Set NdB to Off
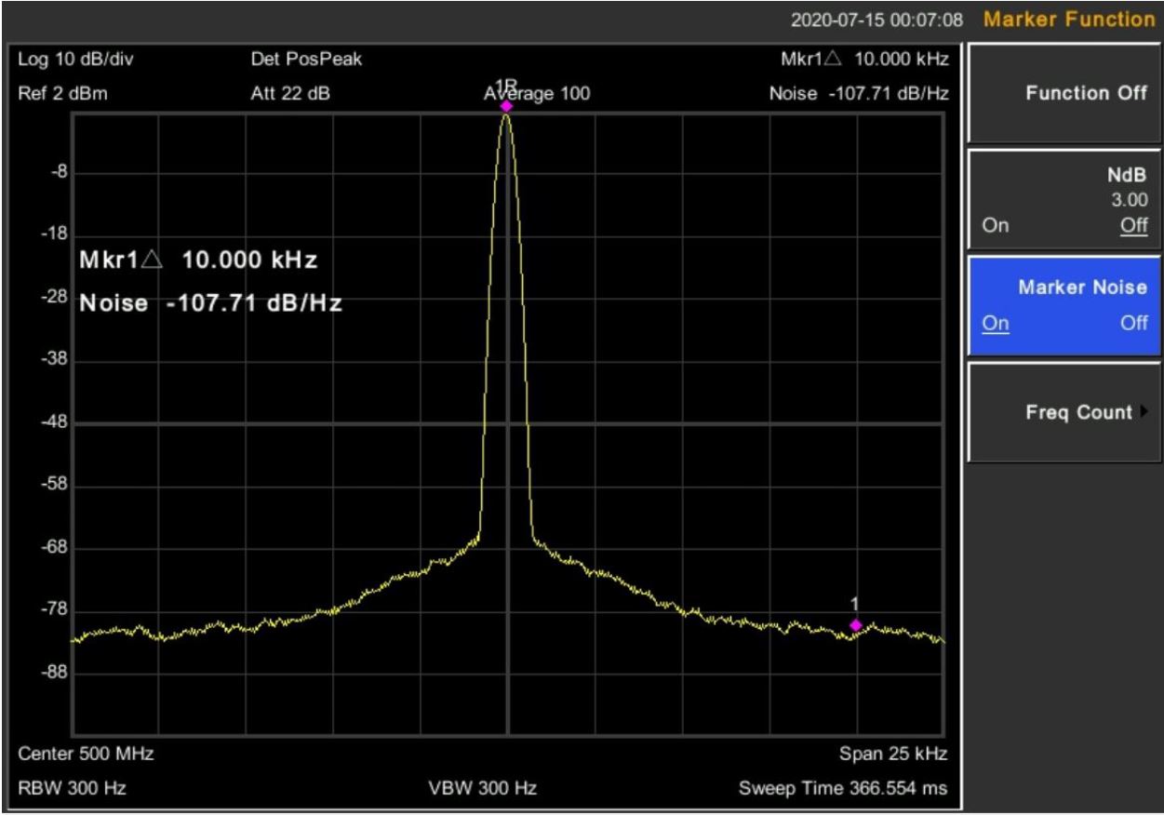 1133,225
